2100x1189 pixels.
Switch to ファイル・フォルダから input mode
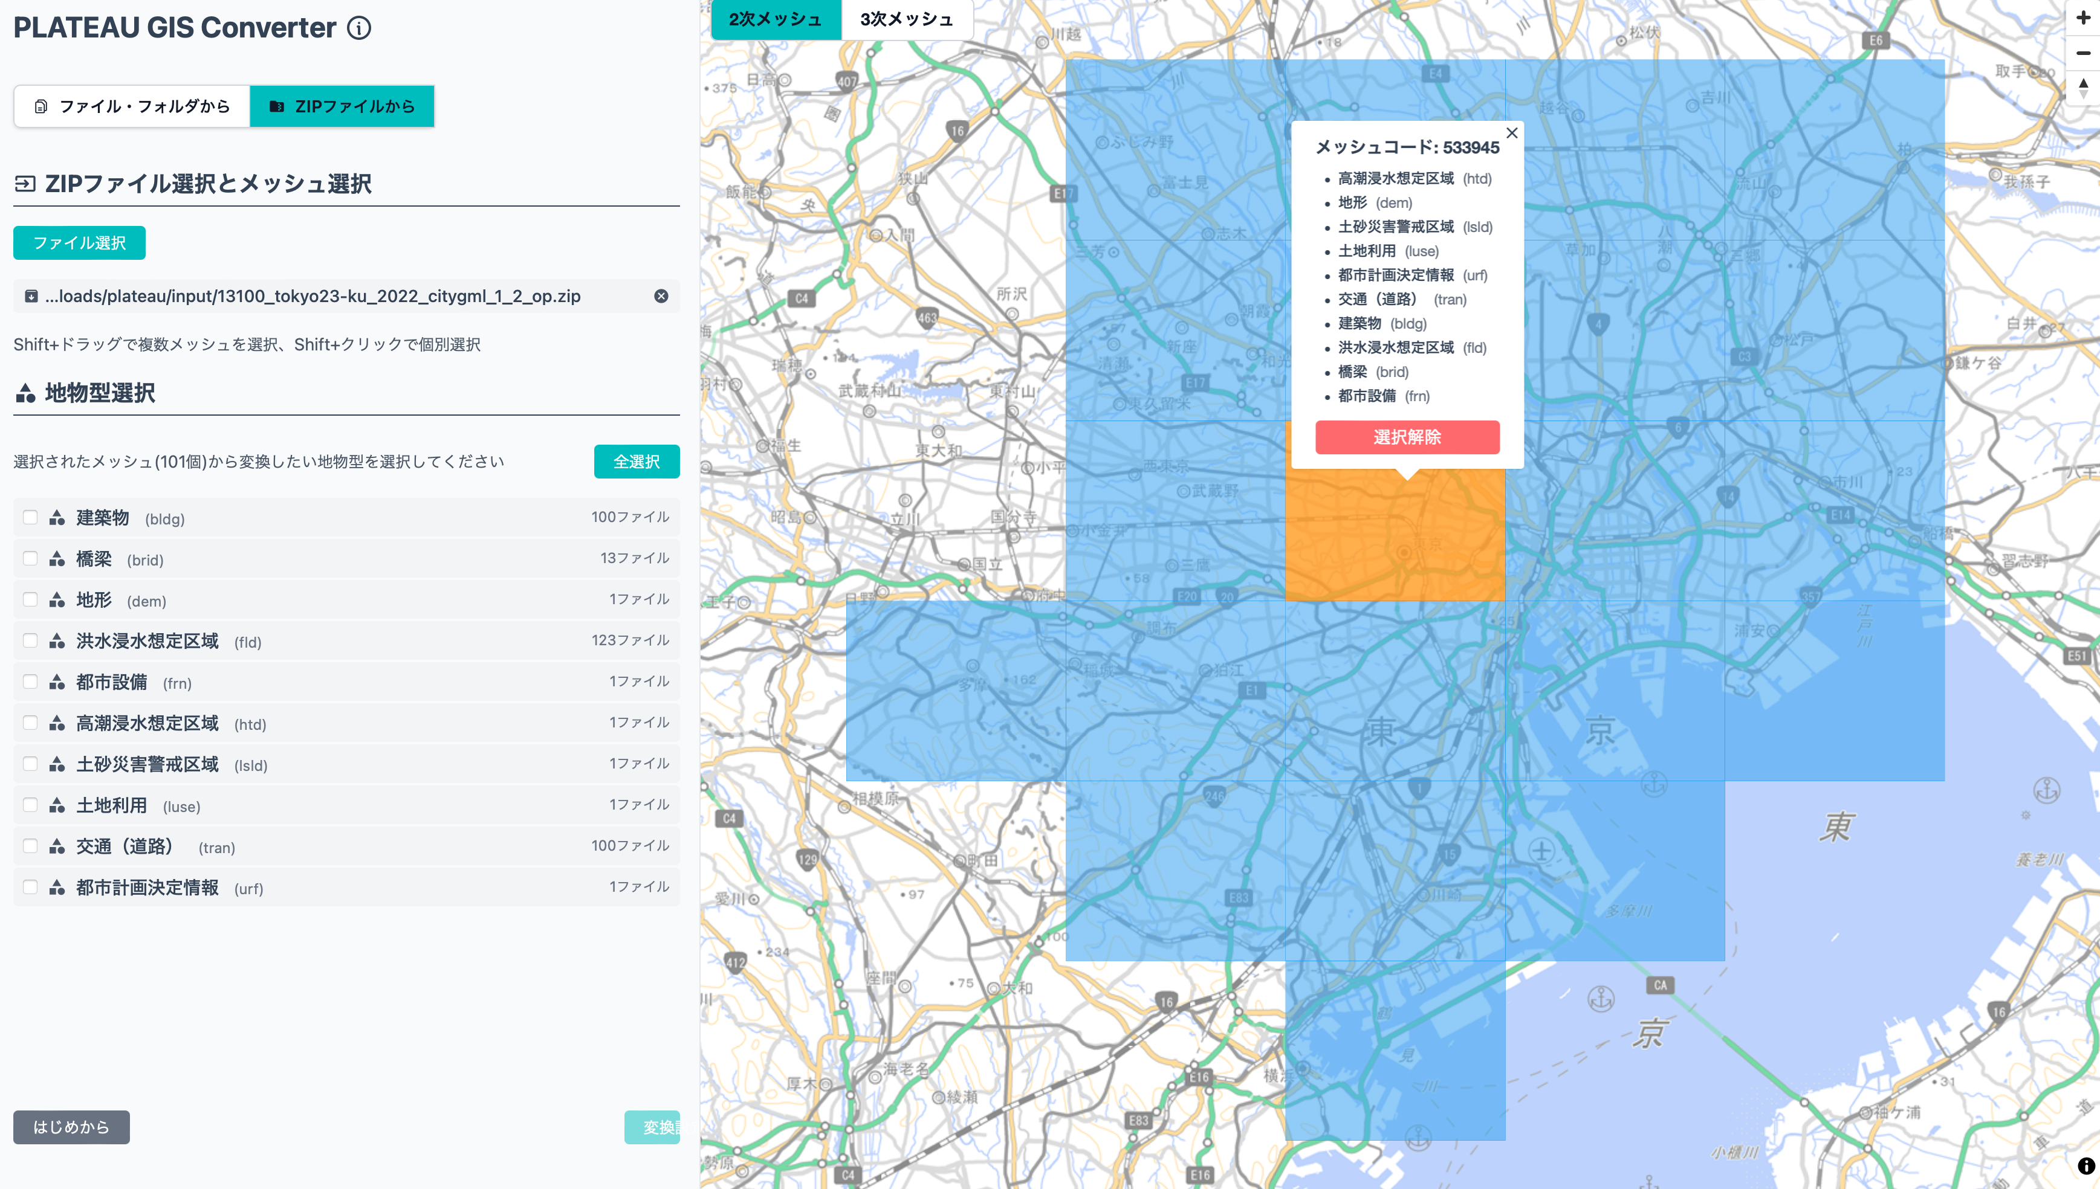[x=132, y=106]
